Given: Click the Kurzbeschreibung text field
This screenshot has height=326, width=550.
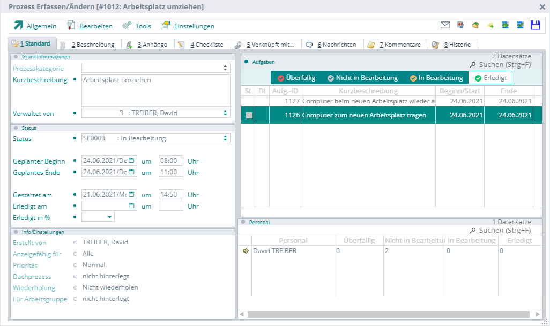Looking at the screenshot, I should click(155, 90).
